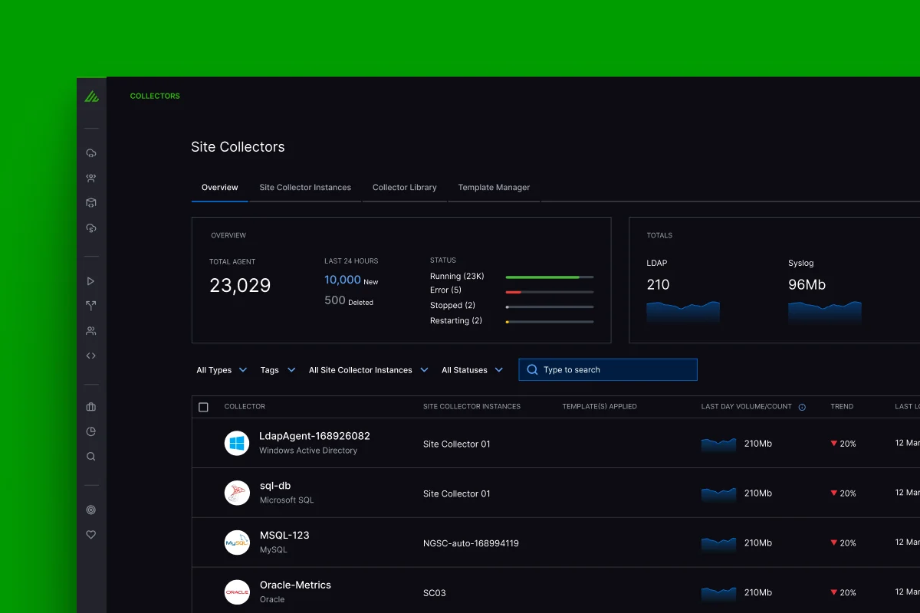Open the All Site Collector Instances dropdown
The height and width of the screenshot is (613, 920).
coord(368,370)
